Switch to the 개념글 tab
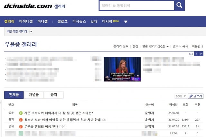Screen dimensions: 206x137 tap(34, 95)
